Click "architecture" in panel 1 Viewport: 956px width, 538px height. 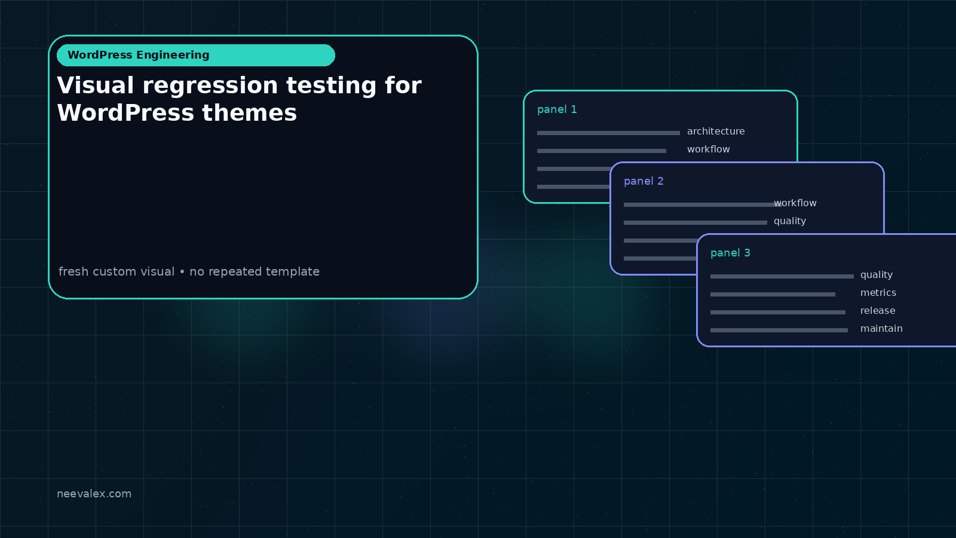click(x=716, y=132)
